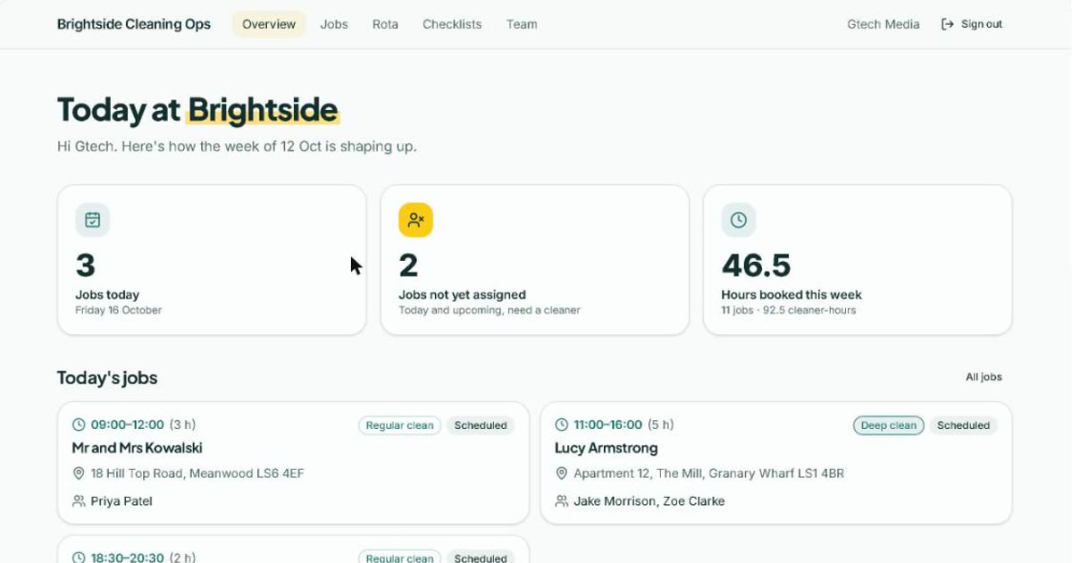This screenshot has height=563, width=1072.
Task: Click the Today's jobs heading
Action: 107,378
